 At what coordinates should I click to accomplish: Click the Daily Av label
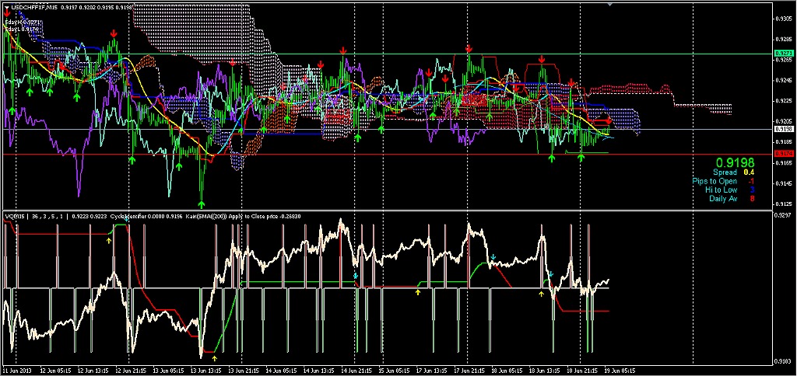pos(723,198)
